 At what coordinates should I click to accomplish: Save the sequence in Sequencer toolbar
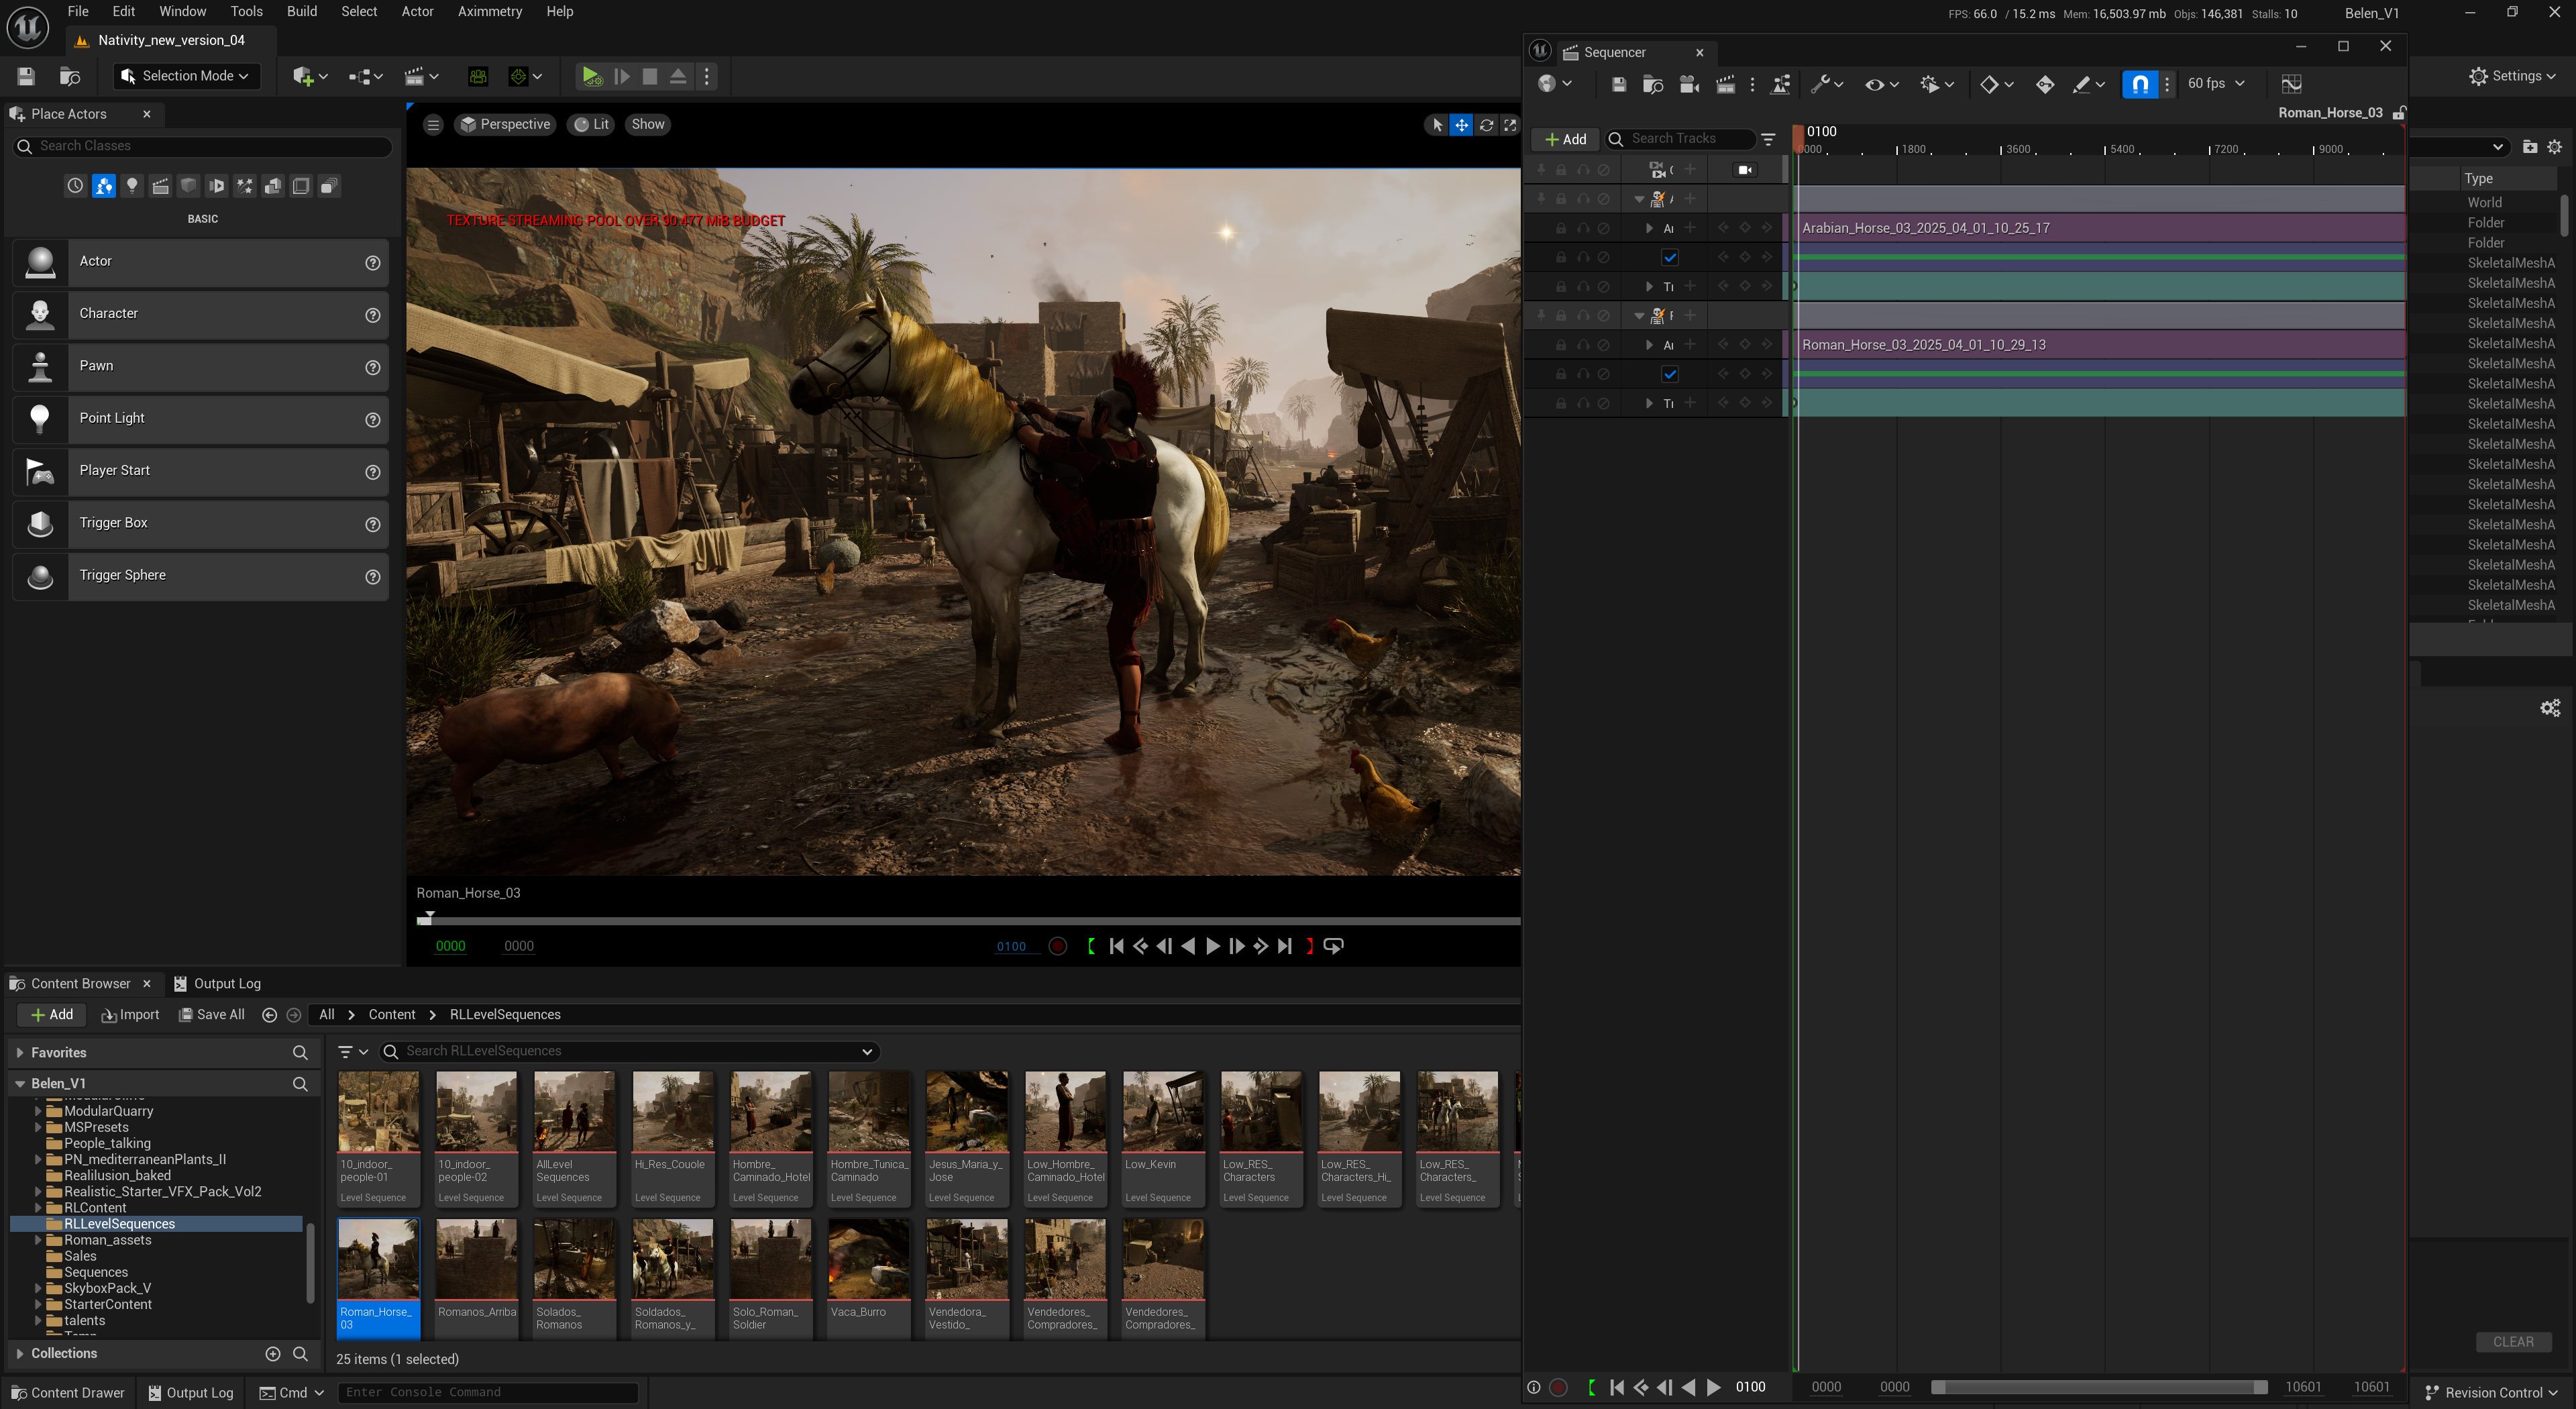(x=1619, y=84)
